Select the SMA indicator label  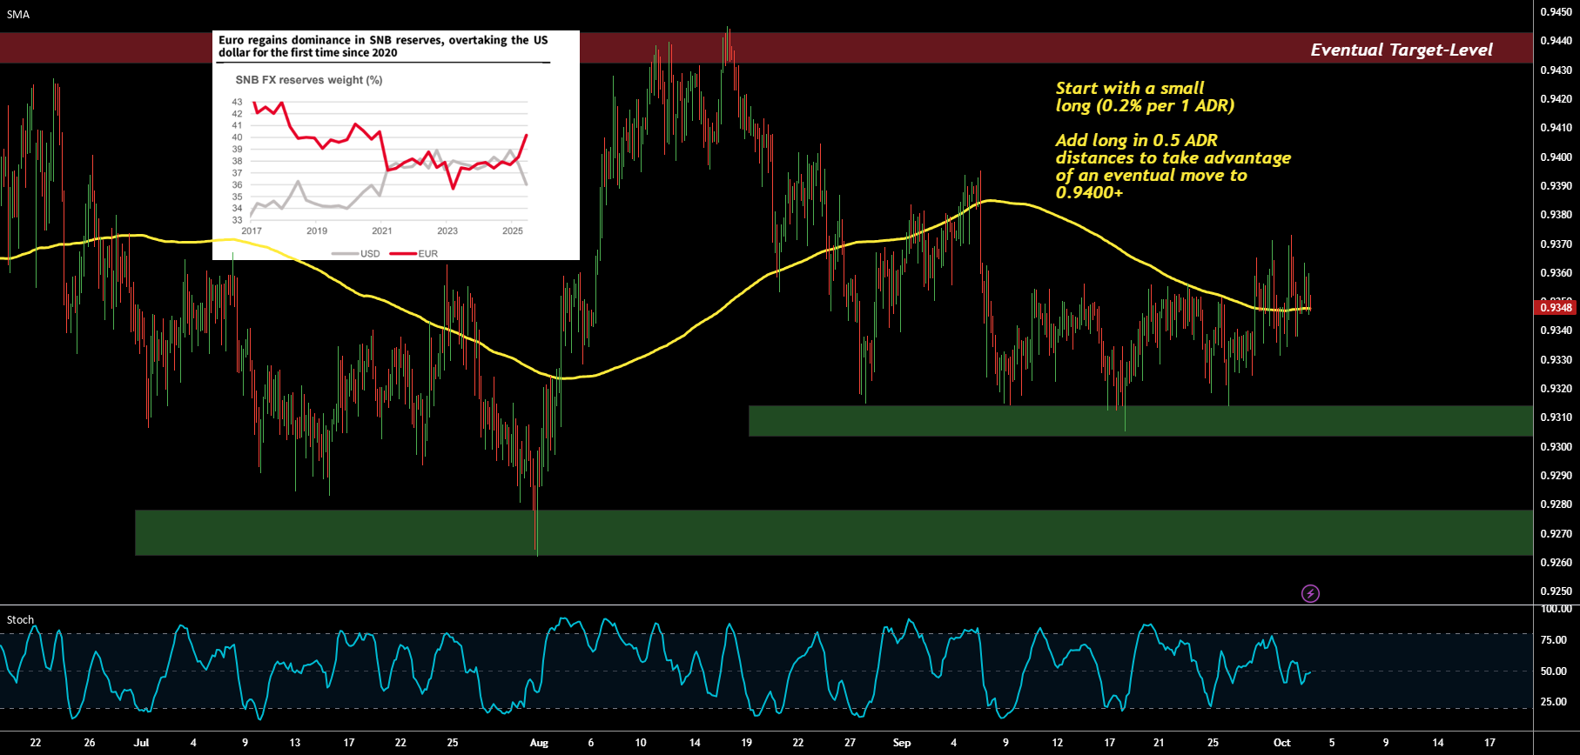point(18,15)
